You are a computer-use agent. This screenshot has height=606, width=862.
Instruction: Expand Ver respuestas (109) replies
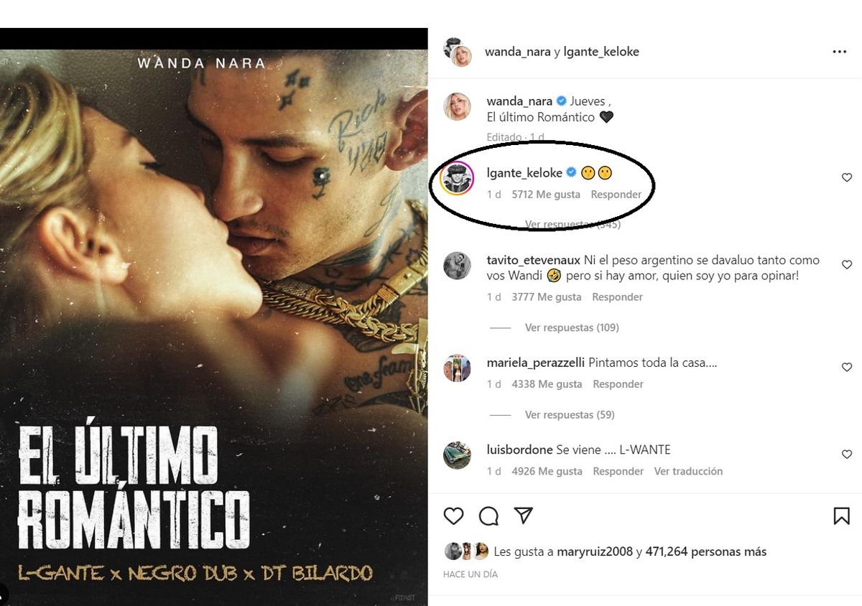click(x=572, y=327)
